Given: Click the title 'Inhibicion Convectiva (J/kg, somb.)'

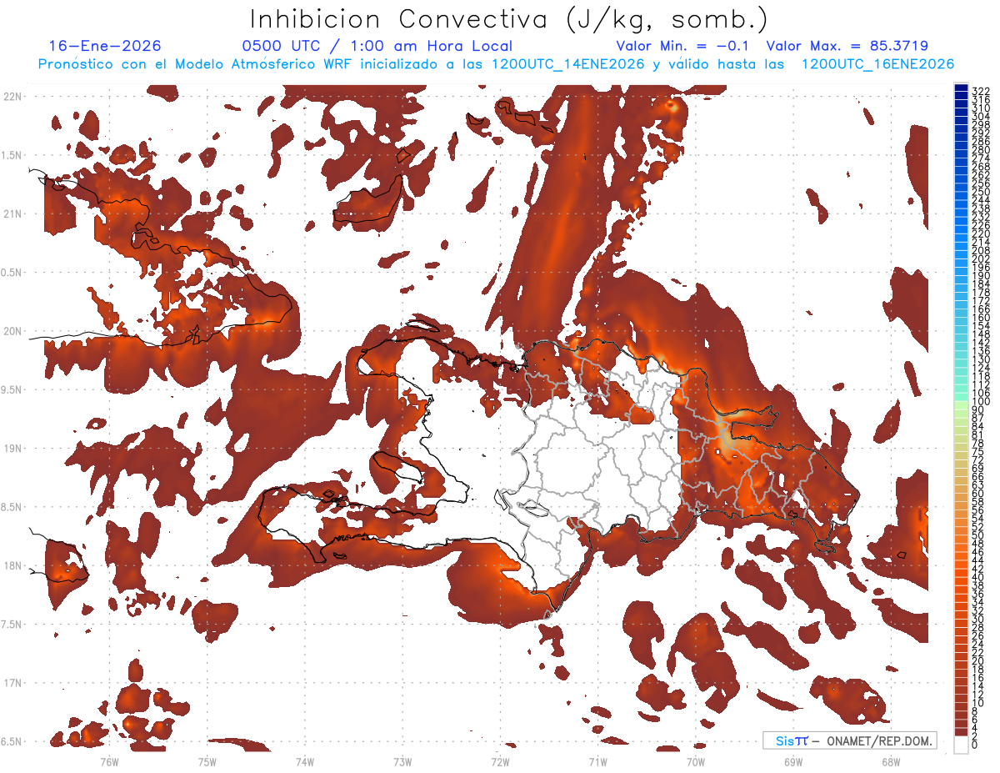Looking at the screenshot, I should click(x=509, y=20).
